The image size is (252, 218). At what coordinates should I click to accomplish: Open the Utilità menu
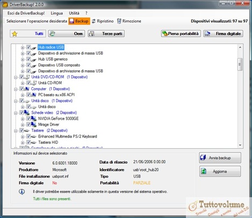(74, 13)
